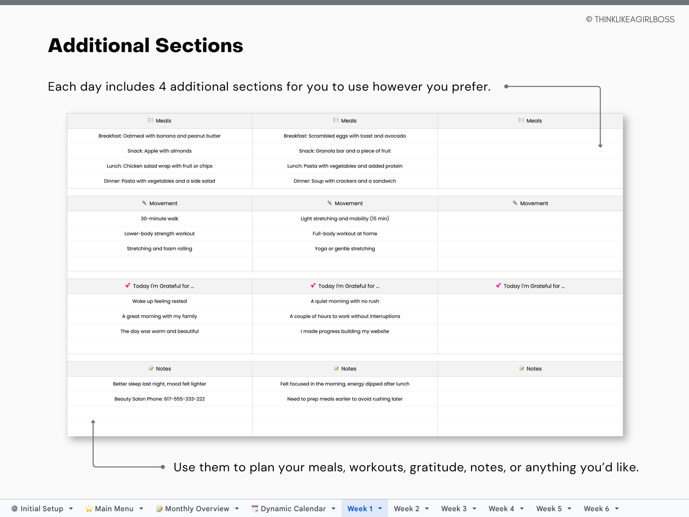Open the Week 6 tab dropdown arrow

pyautogui.click(x=617, y=508)
